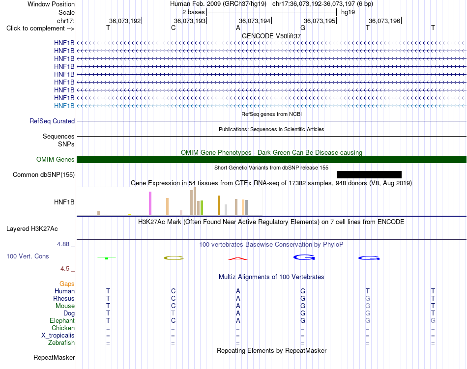Open the H3K27Ac Mark ENCODE track title
Screen dimensions: 467x369
pyautogui.click(x=271, y=222)
